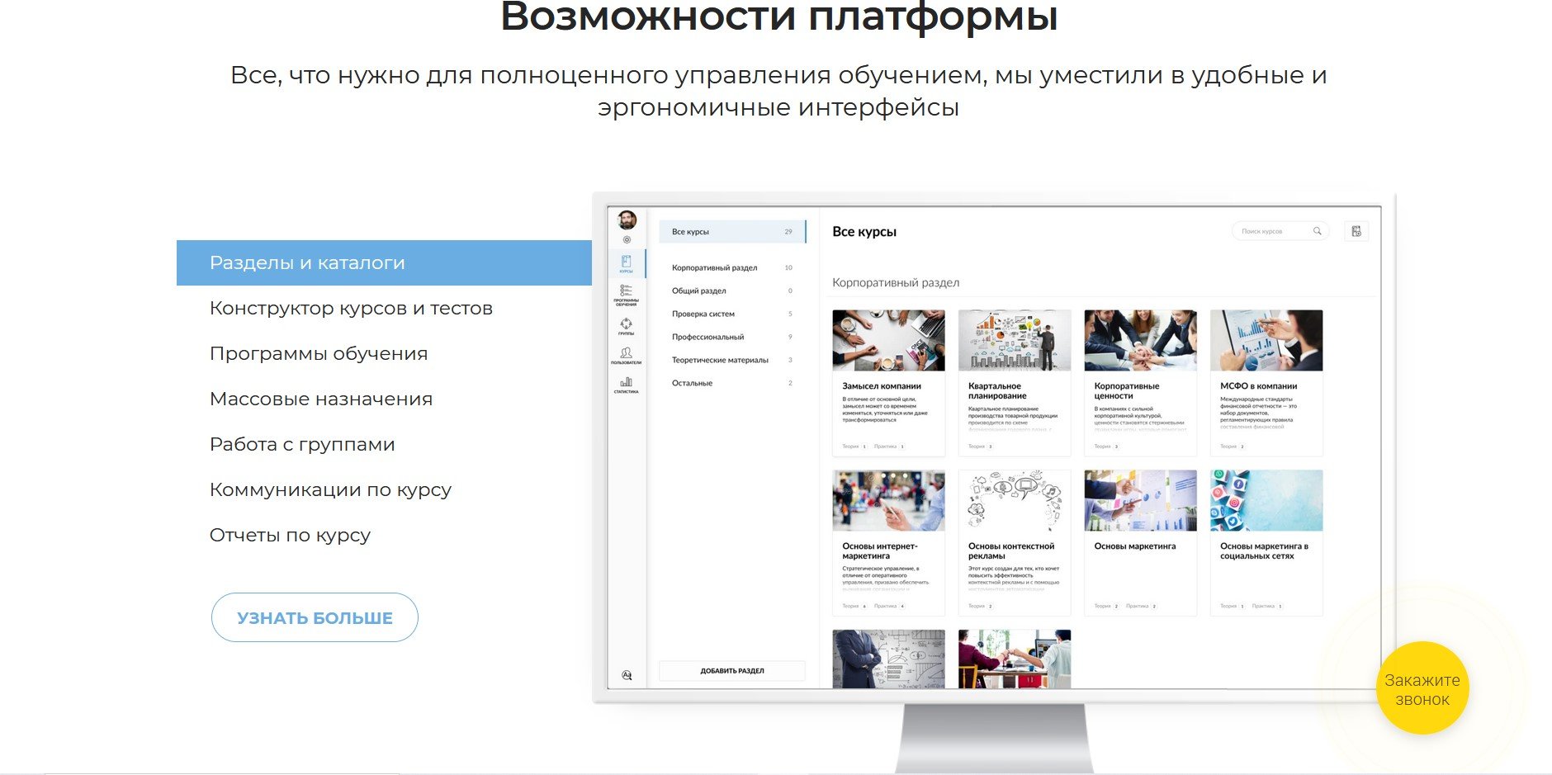
Task: Choose Теоретические материалы section
Action: click(x=720, y=360)
